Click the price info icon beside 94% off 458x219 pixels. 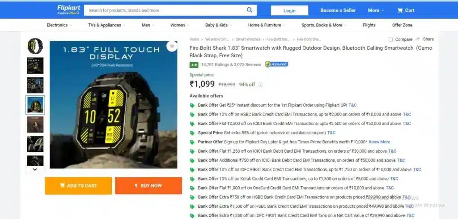tap(261, 85)
